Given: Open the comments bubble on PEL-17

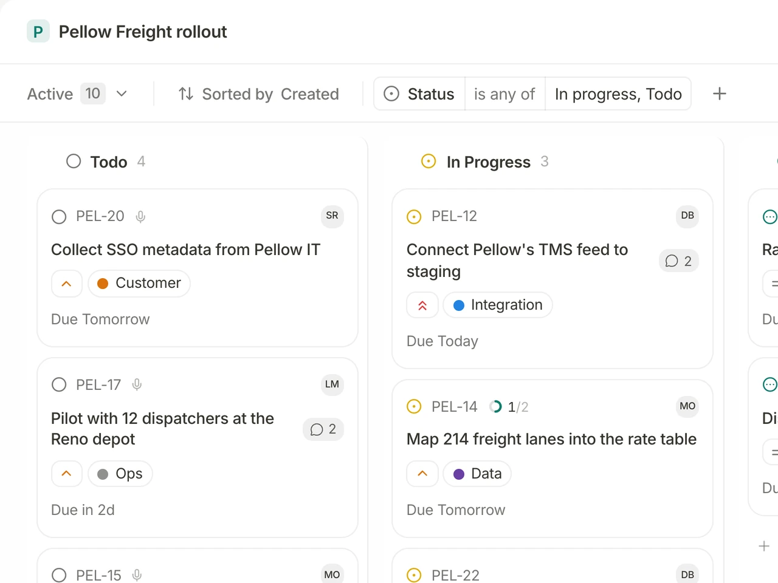Looking at the screenshot, I should (x=323, y=429).
